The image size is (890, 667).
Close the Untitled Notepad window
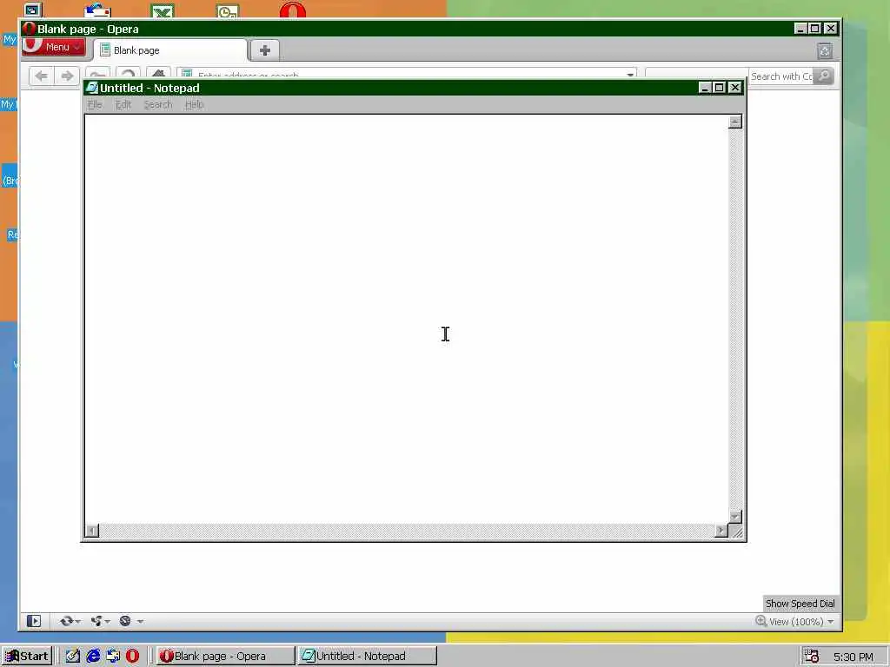click(735, 88)
